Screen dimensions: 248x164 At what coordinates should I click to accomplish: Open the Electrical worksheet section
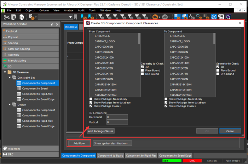[30, 31]
